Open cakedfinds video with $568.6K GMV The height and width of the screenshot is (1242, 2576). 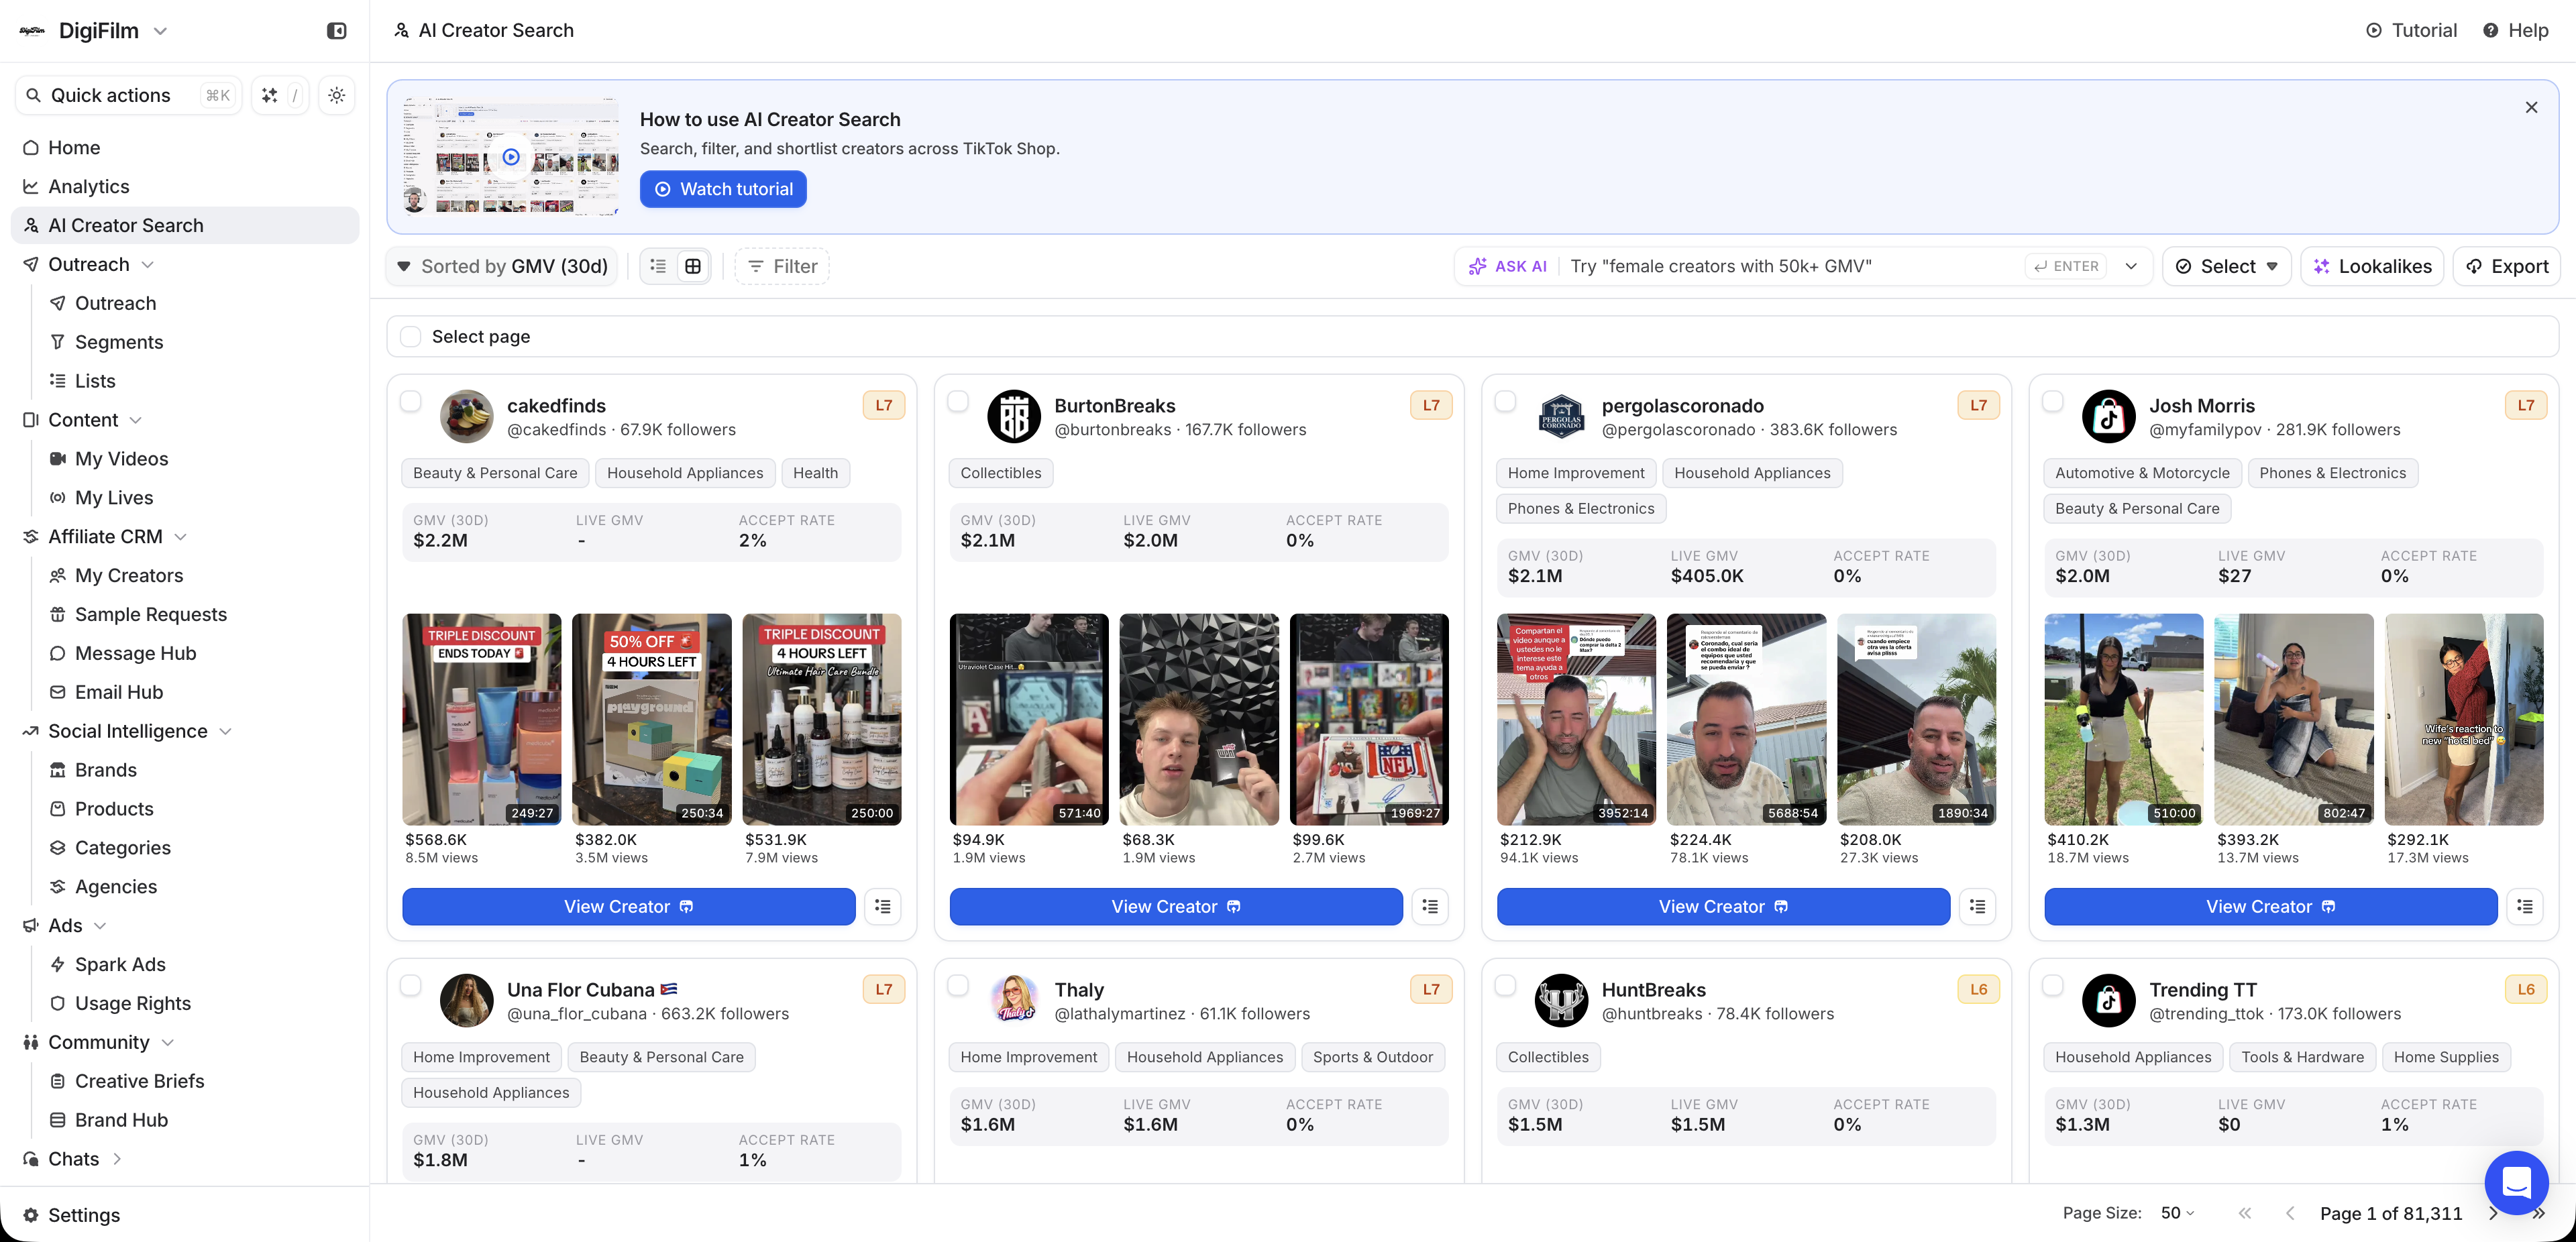click(482, 719)
